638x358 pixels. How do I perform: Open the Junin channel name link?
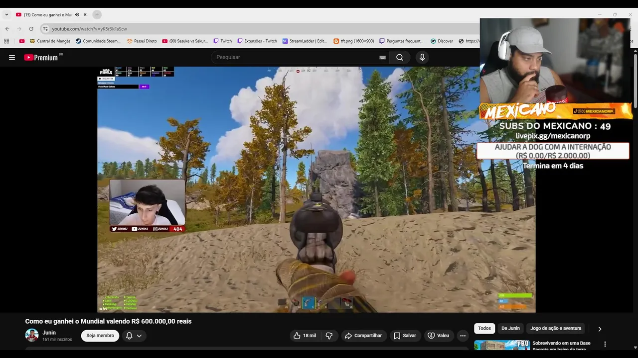(x=49, y=333)
